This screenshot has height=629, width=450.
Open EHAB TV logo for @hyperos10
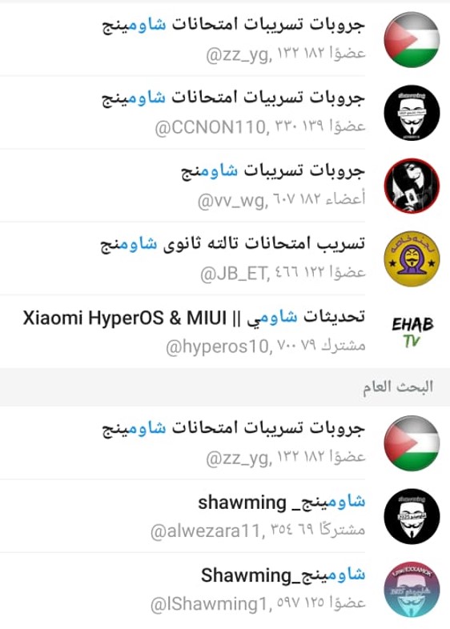(412, 332)
